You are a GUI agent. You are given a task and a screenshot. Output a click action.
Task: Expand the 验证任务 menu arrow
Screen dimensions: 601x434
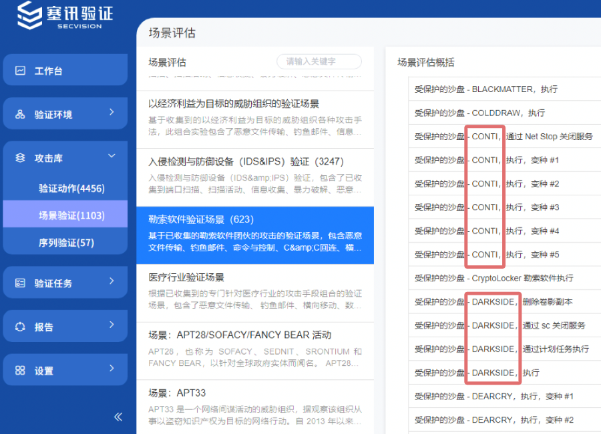pos(112,281)
